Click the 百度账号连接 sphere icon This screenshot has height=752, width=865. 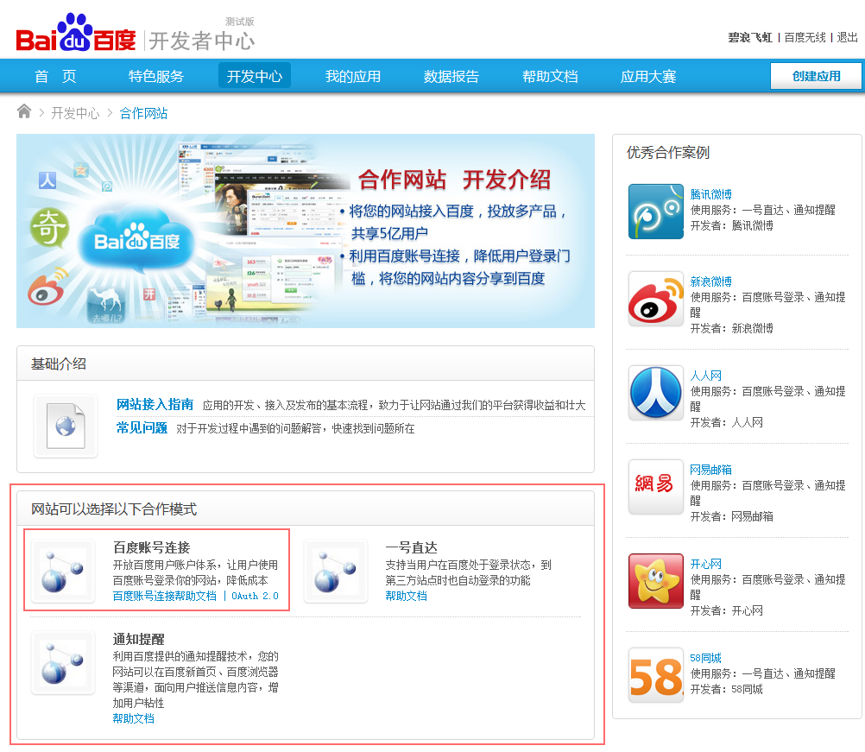[63, 570]
